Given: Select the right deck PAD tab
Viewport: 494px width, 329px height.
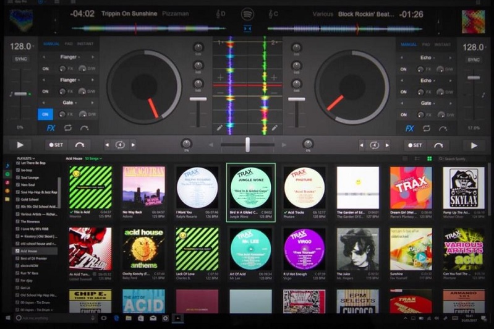Looking at the screenshot, I should coord(426,45).
